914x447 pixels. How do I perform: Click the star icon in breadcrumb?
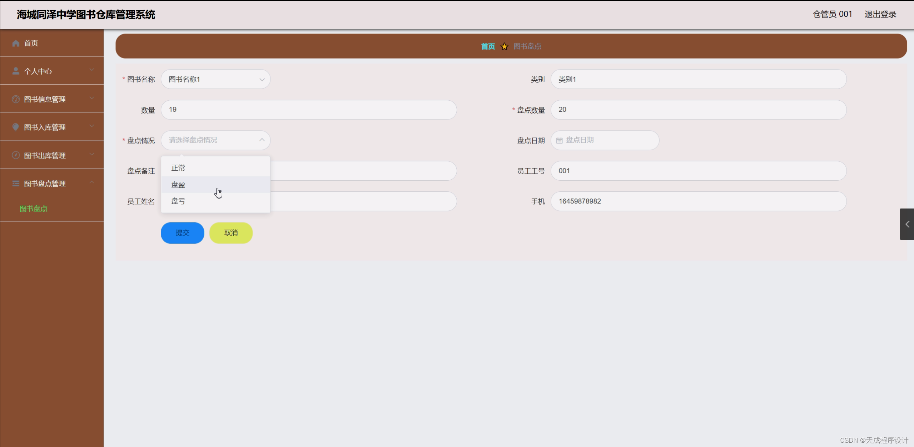(504, 46)
